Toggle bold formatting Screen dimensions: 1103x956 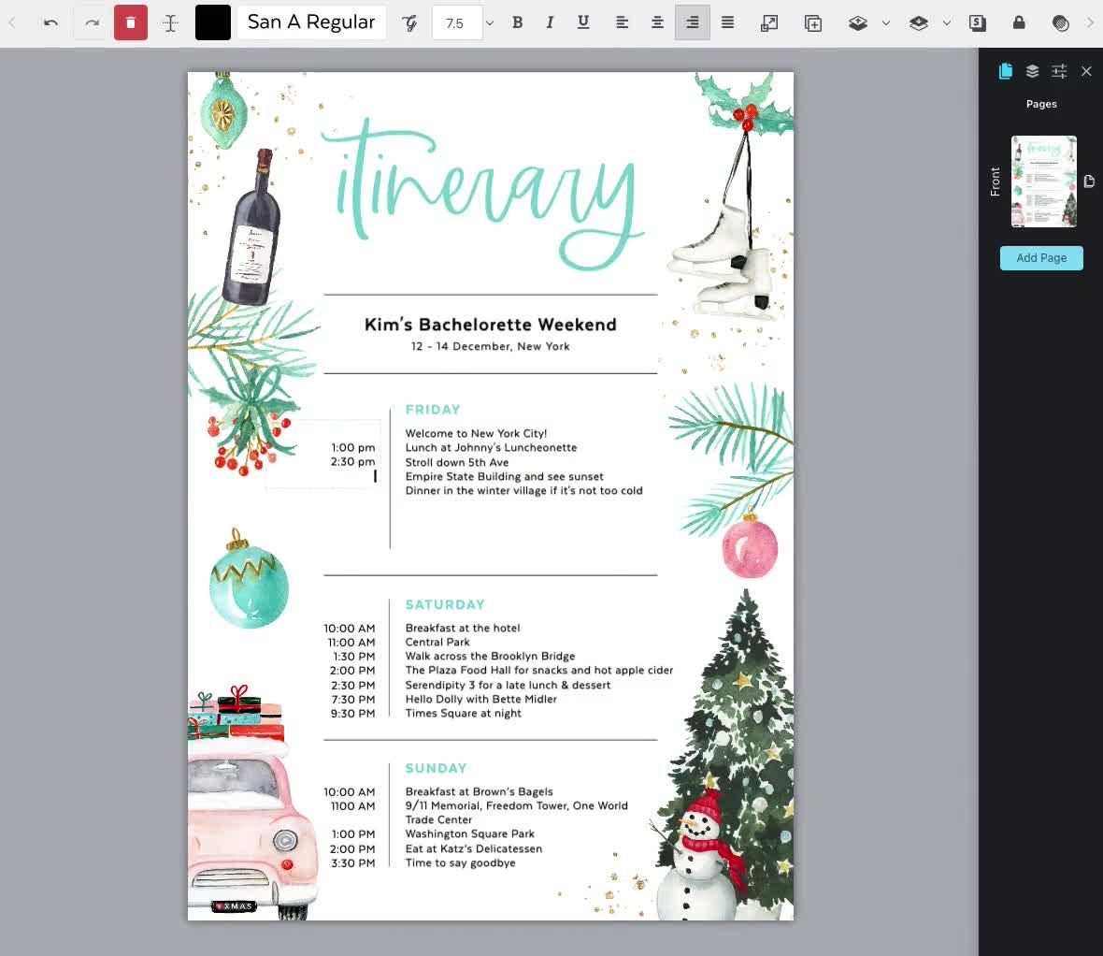coord(517,22)
